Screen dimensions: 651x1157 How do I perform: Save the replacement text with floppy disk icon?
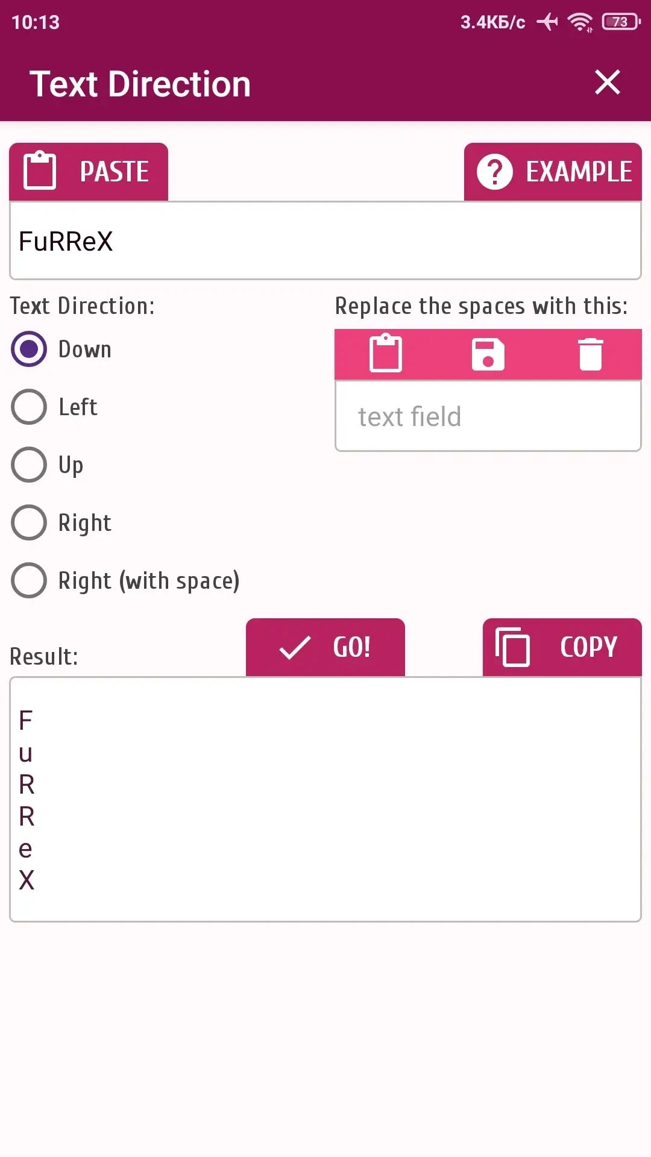click(488, 354)
